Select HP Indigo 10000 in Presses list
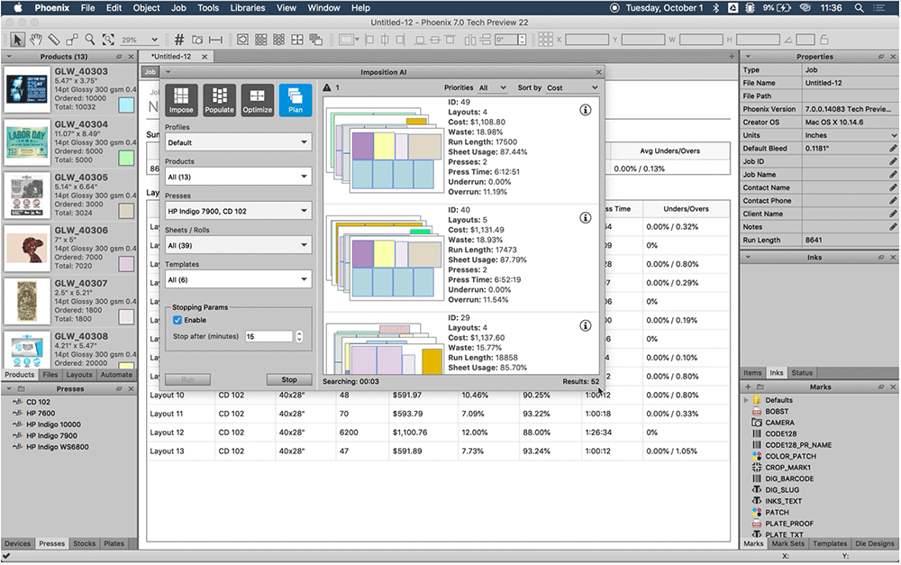The image size is (901, 565). pyautogui.click(x=53, y=424)
